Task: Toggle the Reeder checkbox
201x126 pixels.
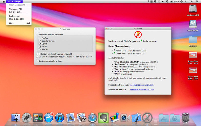Action: (40, 49)
